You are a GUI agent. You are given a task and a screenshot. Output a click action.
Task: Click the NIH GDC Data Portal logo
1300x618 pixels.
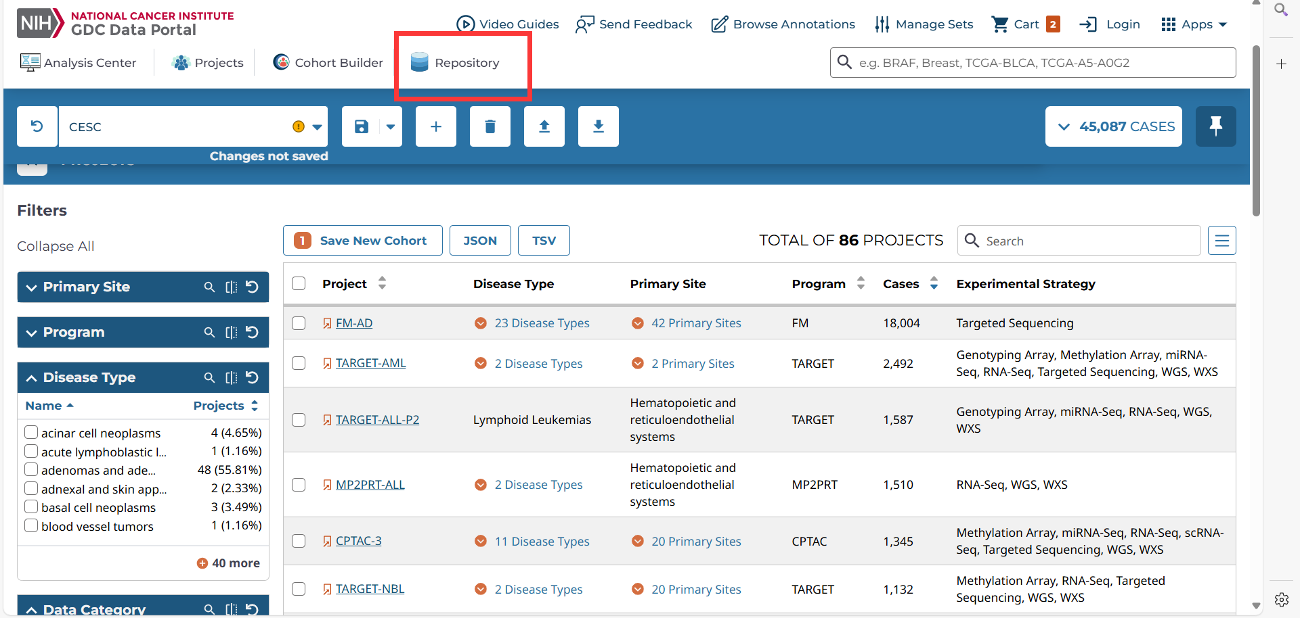(125, 23)
